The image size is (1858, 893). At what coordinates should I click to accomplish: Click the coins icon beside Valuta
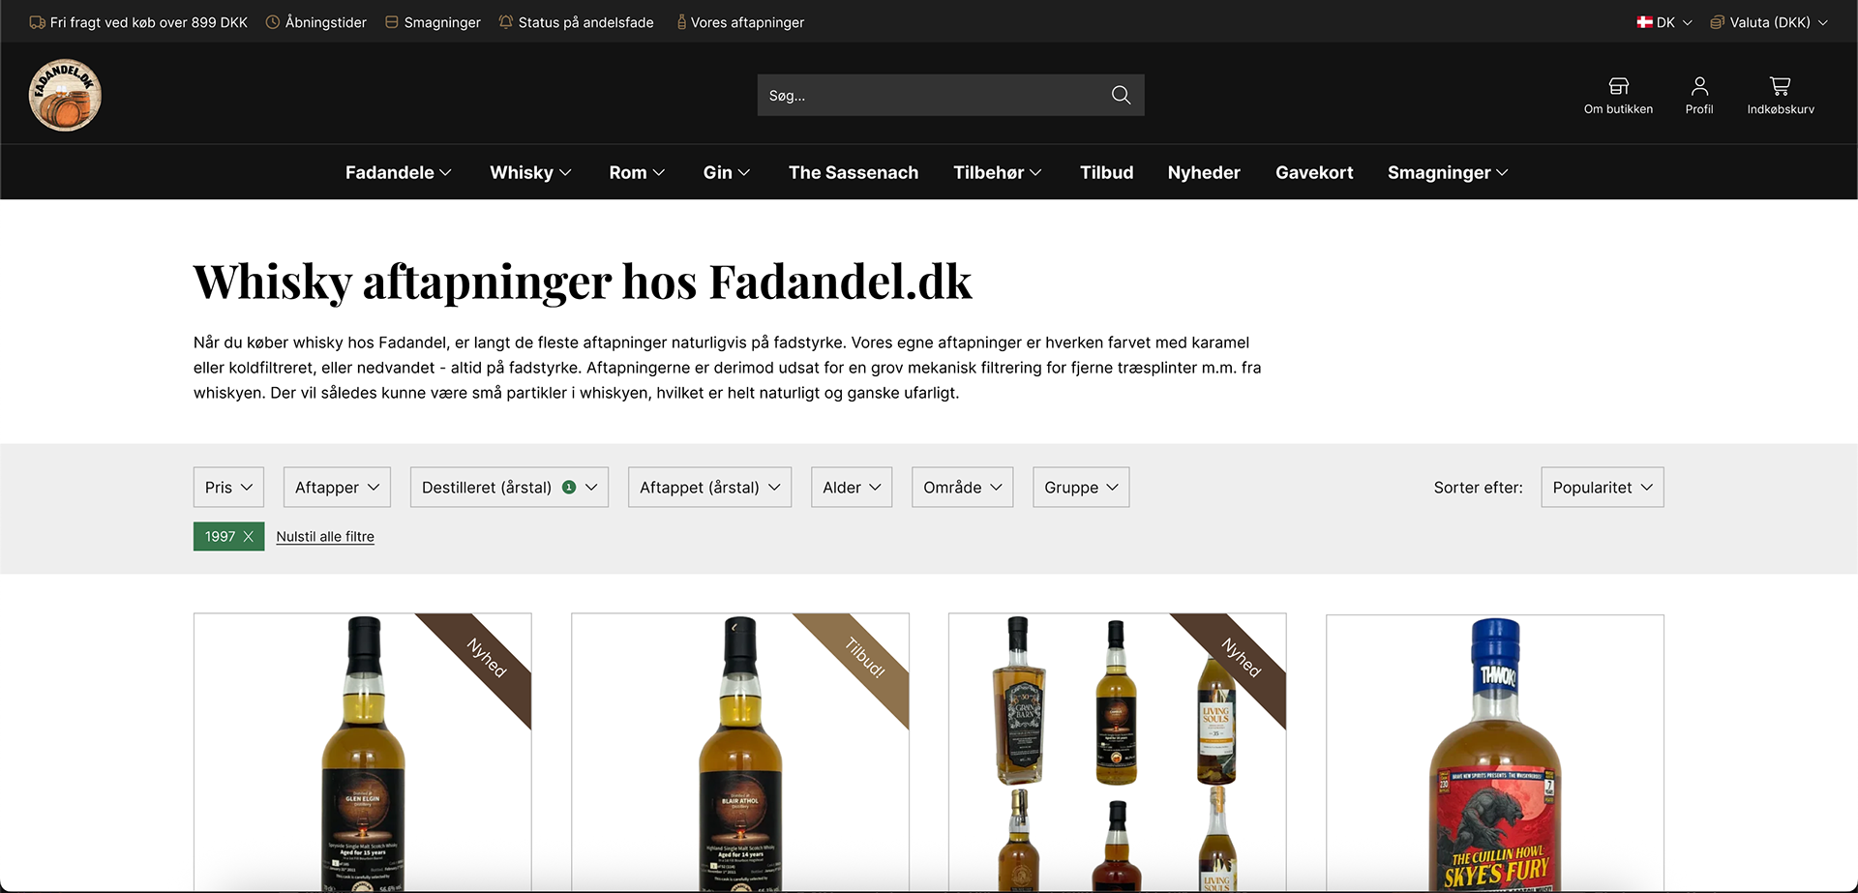(1718, 22)
